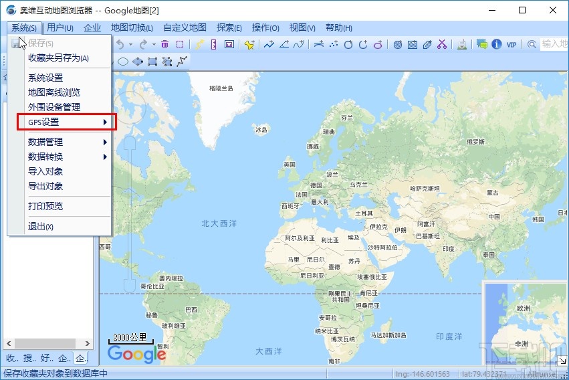This screenshot has width=569, height=380.
Task: Collapse minimap with corner arrow button
Action: pyautogui.click(x=562, y=361)
